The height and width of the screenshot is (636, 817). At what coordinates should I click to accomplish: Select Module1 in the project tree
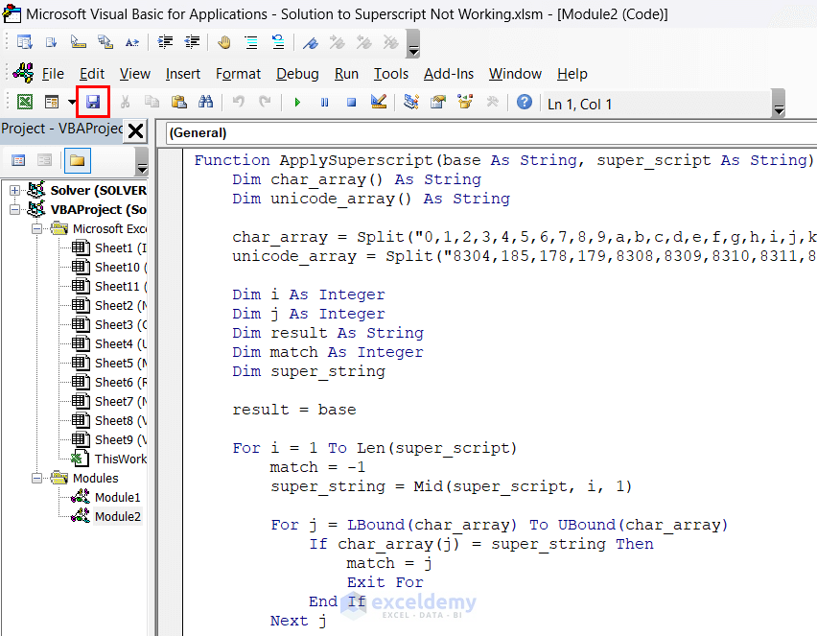tap(105, 497)
